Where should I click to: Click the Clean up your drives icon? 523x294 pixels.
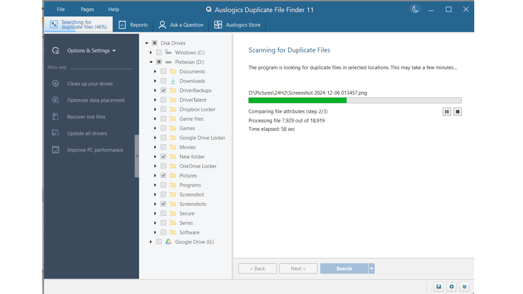[56, 84]
